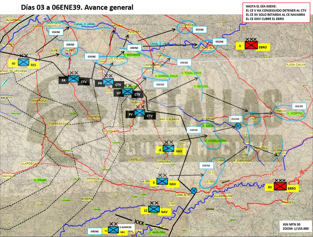Click the LLARDECANS place name
Image resolution: width=313 pixels, height=237 pixels.
pos(31,163)
